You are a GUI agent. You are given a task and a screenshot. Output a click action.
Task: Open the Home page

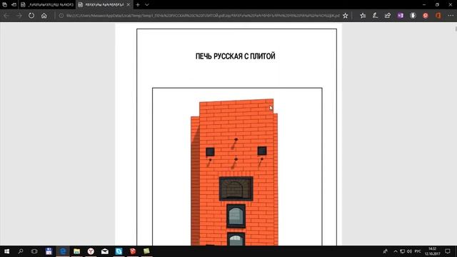pos(44,16)
